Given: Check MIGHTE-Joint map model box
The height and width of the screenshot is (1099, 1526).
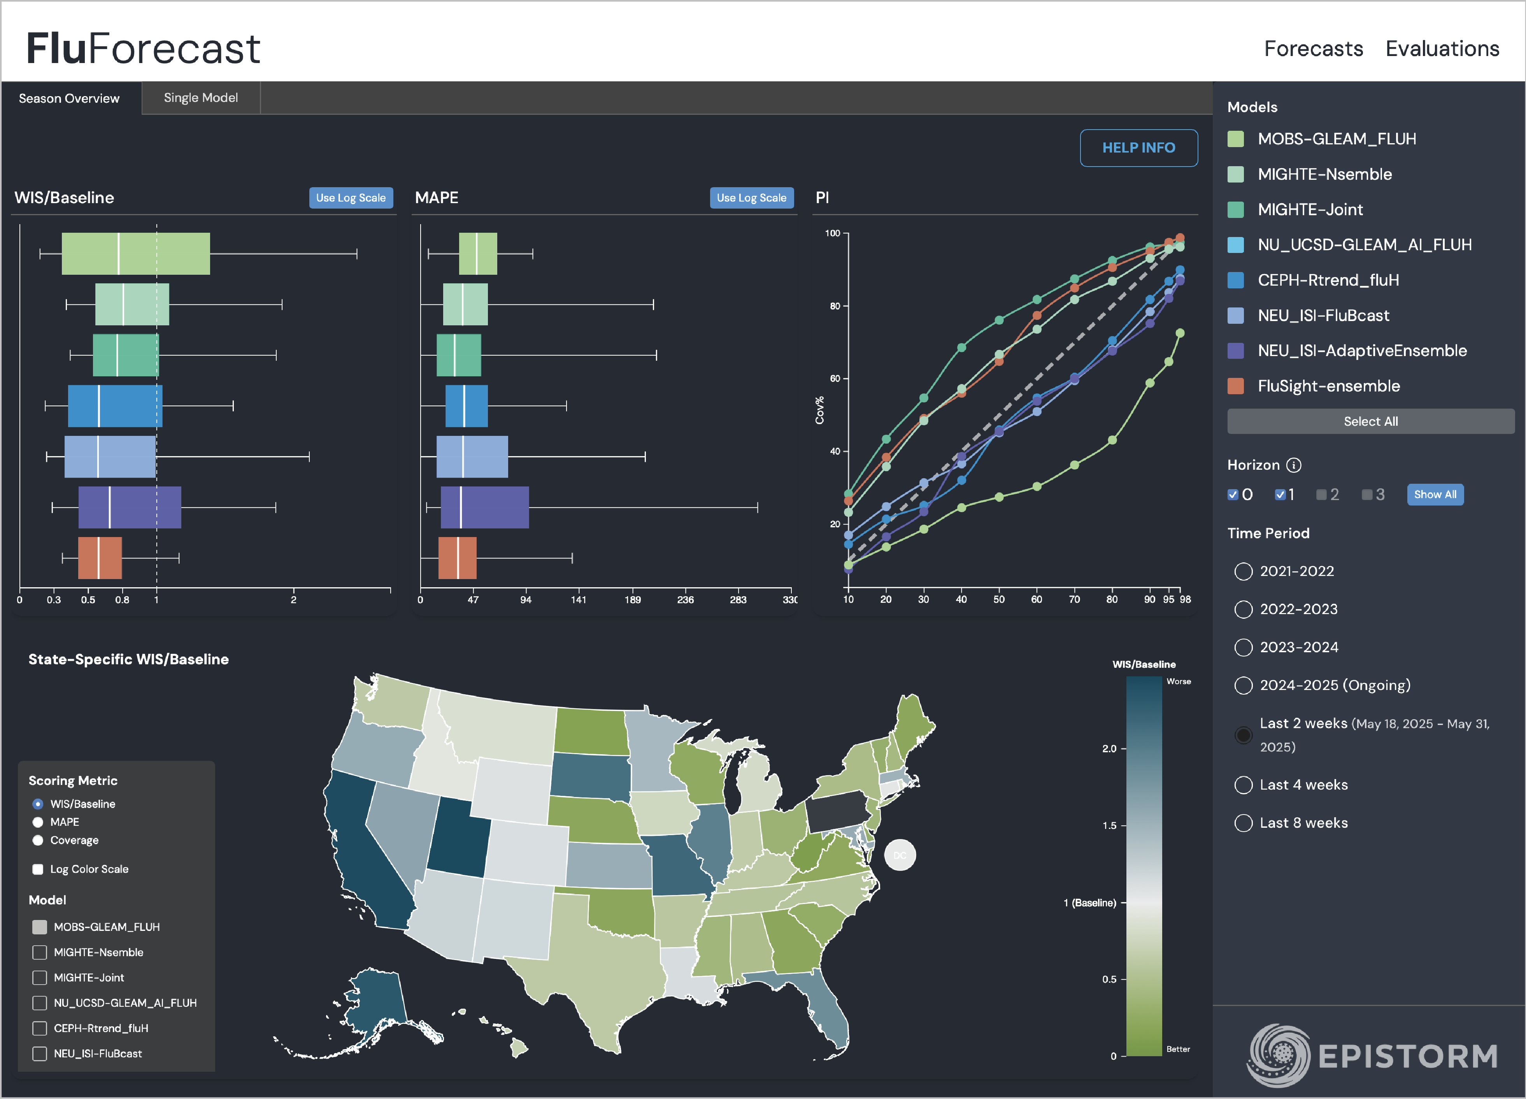Looking at the screenshot, I should click(40, 978).
